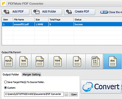Image resolution: width=122 pixels, height=99 pixels.
Task: Sort by the Size column header
Action: 41,20
